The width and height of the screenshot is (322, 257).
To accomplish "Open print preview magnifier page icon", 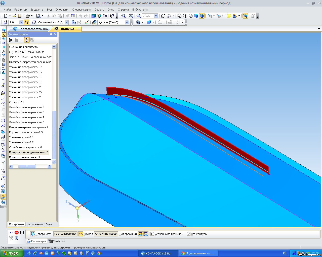I will [38, 16].
